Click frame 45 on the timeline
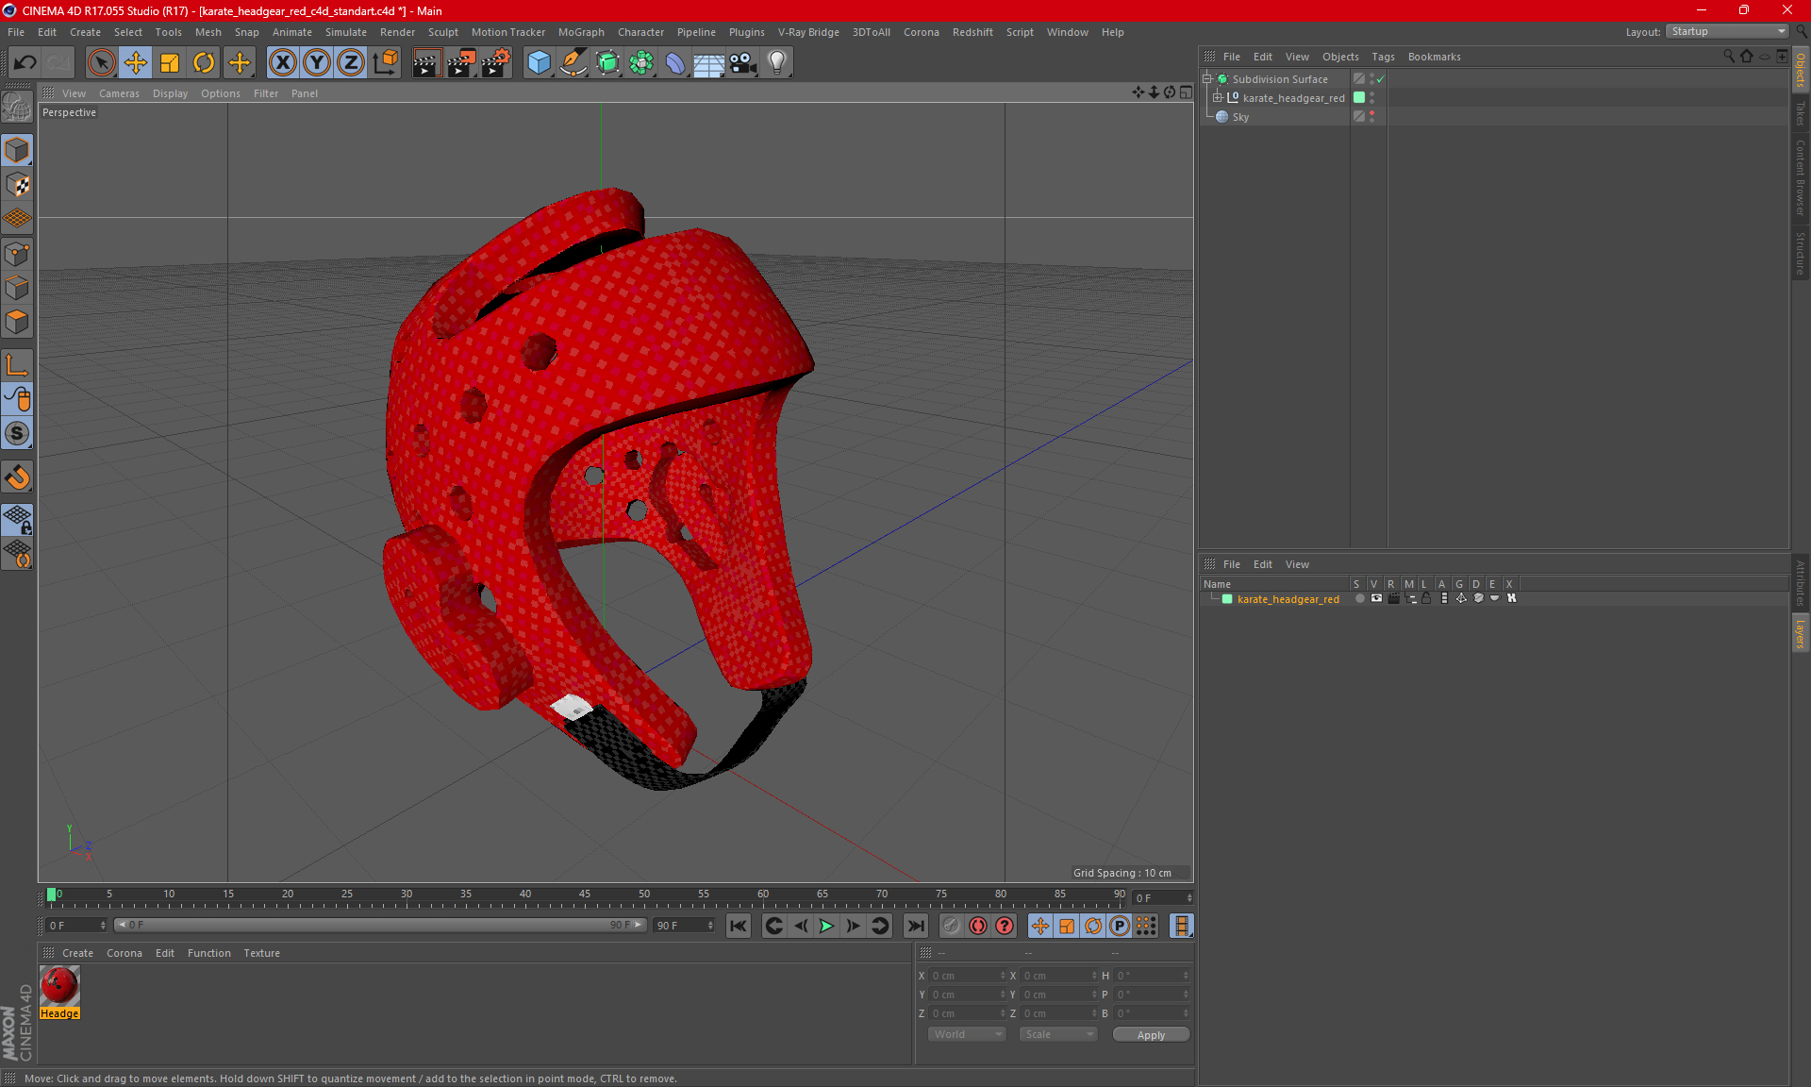Screen dimensions: 1811x1087 pos(585,895)
